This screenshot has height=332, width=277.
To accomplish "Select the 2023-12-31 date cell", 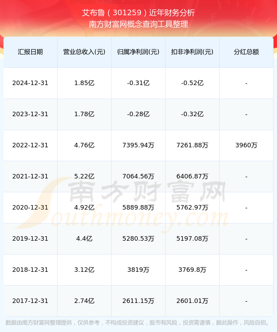I will 30,114.
